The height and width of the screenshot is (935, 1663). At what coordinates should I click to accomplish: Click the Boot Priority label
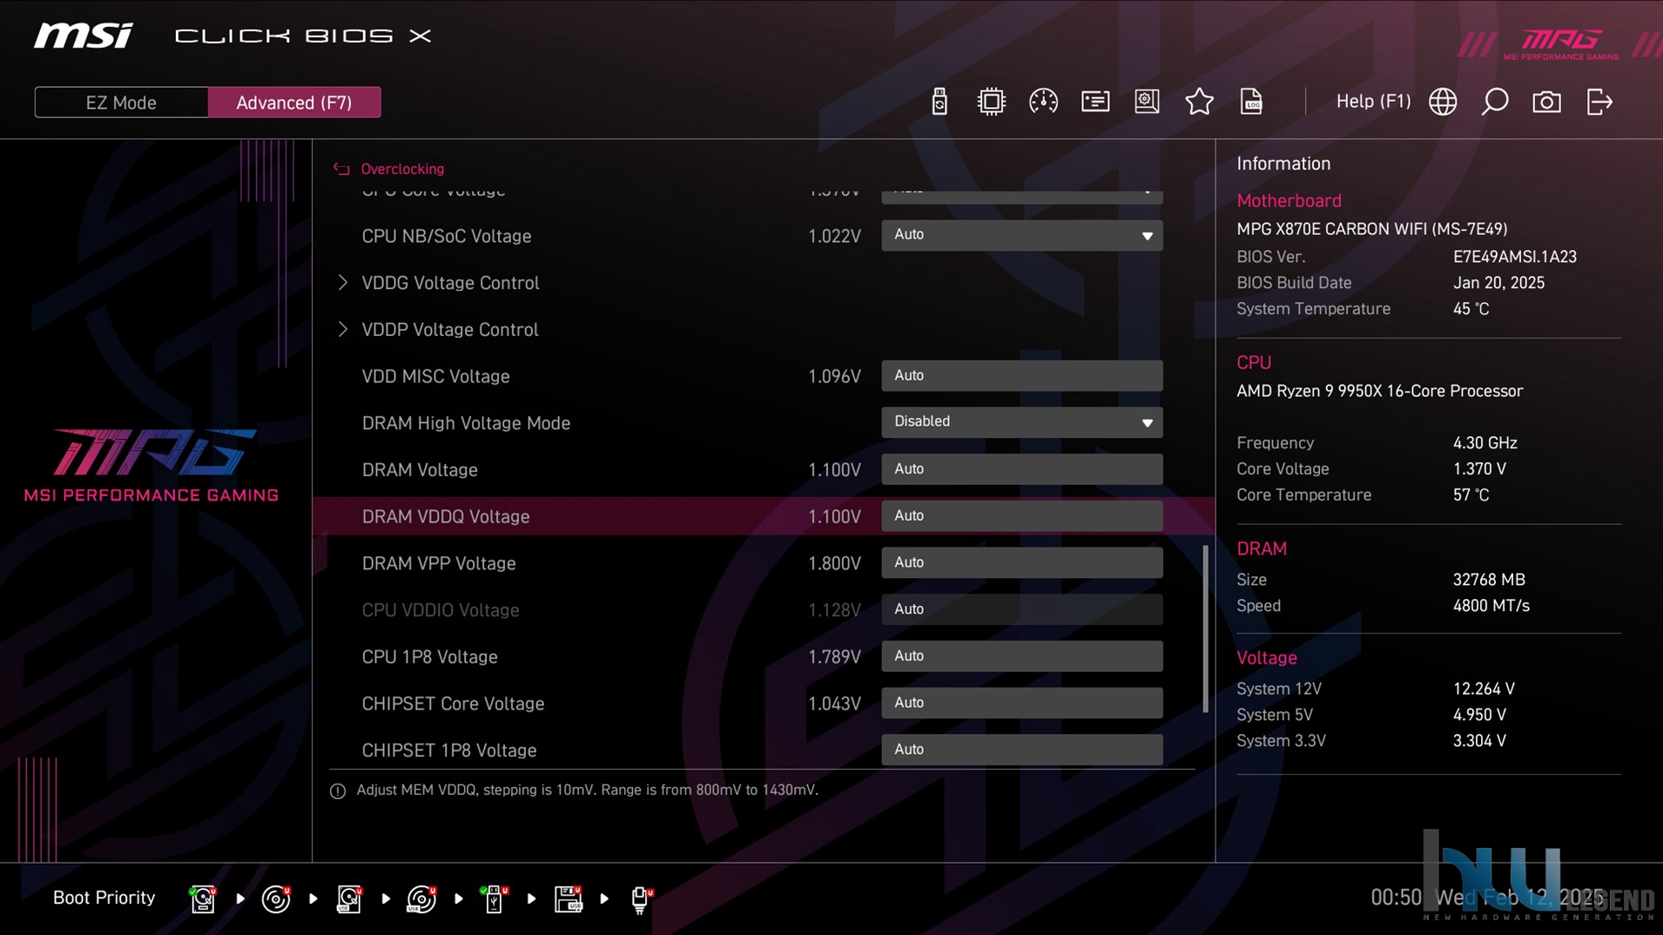104,898
